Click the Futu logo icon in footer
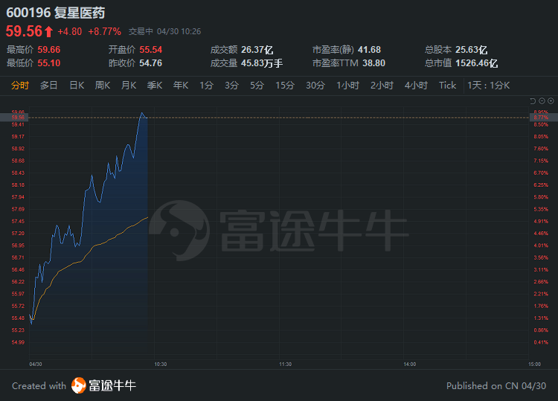 (79, 385)
